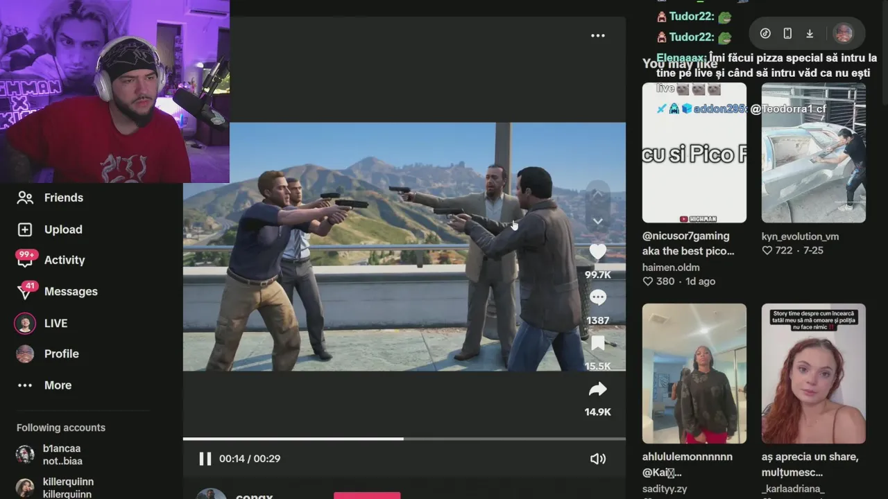Click the Profile avatar icon
The width and height of the screenshot is (888, 499).
pyautogui.click(x=25, y=353)
